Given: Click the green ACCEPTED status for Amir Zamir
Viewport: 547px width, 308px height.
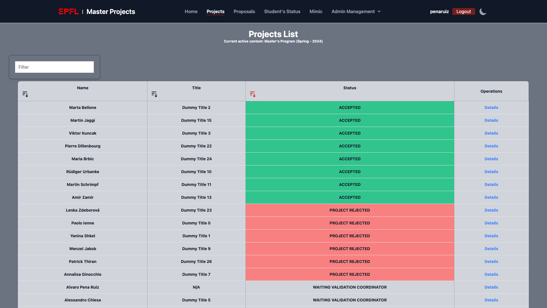Looking at the screenshot, I should tap(349, 197).
